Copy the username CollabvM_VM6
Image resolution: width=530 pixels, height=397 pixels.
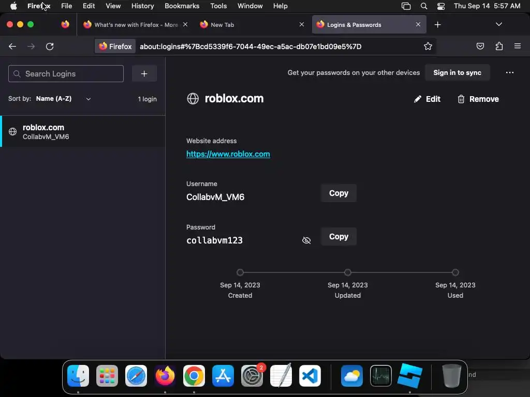click(x=338, y=193)
